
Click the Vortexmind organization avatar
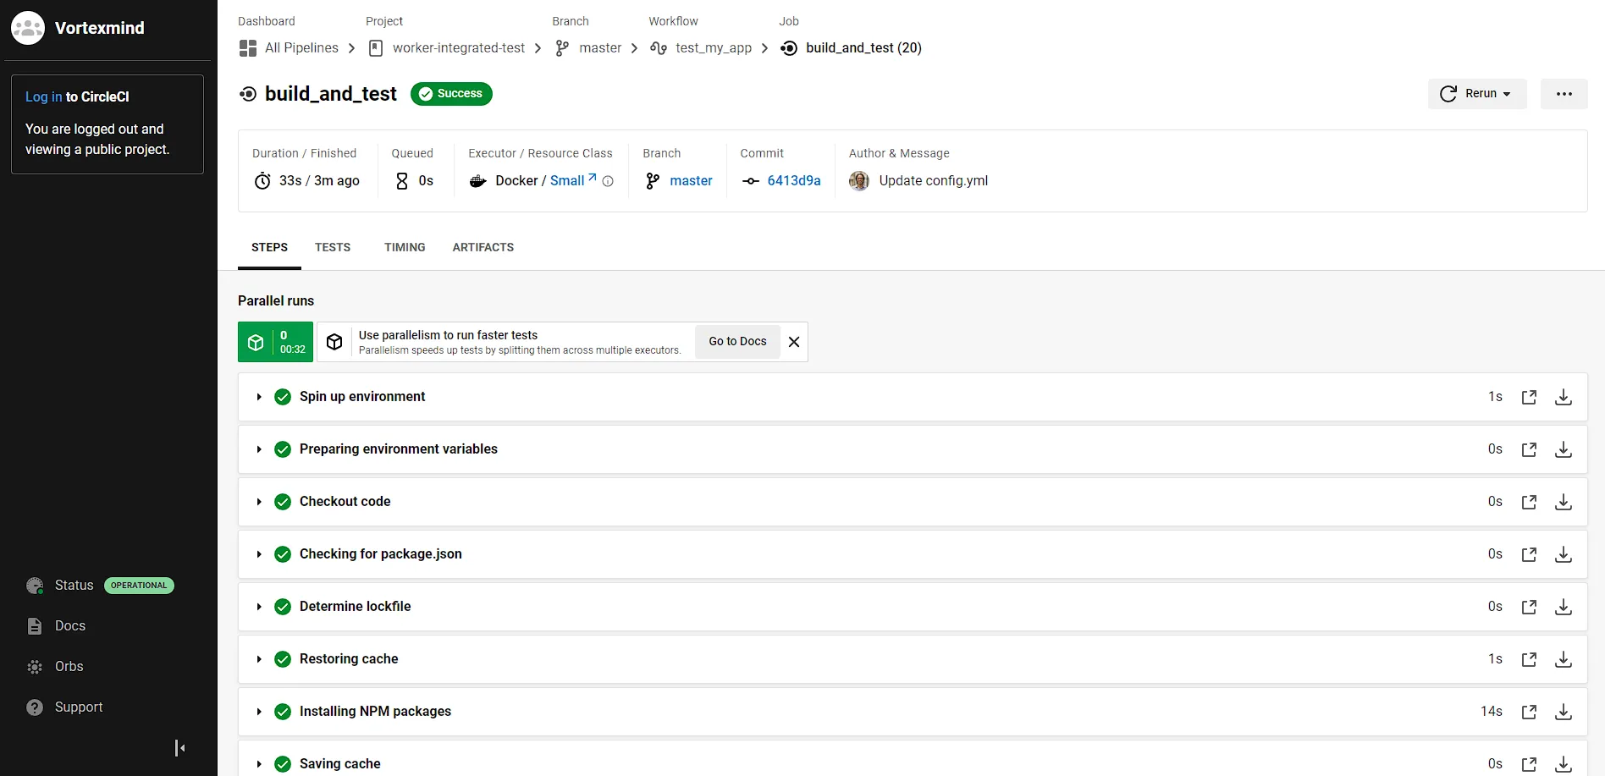point(28,28)
